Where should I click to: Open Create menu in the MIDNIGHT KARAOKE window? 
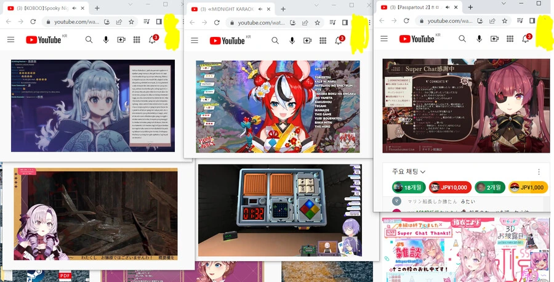tap(307, 41)
